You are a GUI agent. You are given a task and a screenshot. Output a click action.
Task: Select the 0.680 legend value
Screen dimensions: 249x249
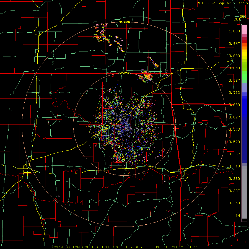pyautogui.click(x=234, y=105)
